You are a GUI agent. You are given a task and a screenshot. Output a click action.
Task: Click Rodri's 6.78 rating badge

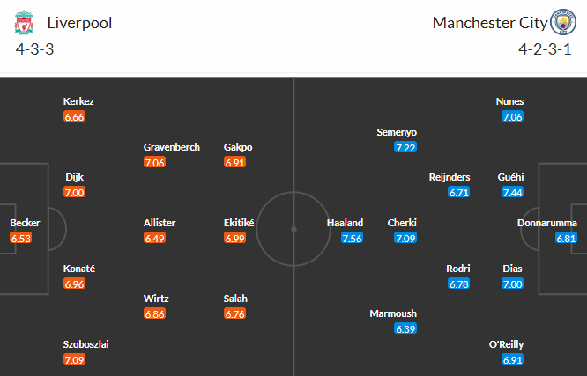tap(459, 284)
